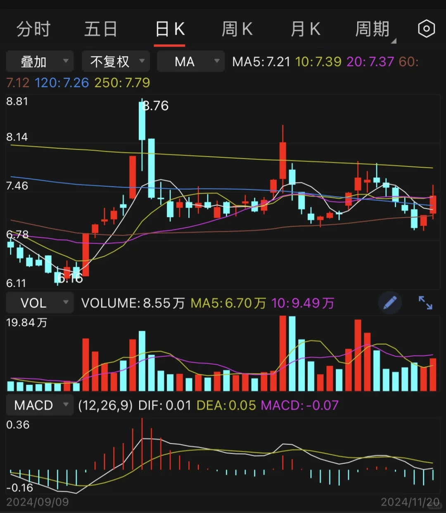Open chart settings hexagon icon
The width and height of the screenshot is (446, 513).
(x=426, y=29)
